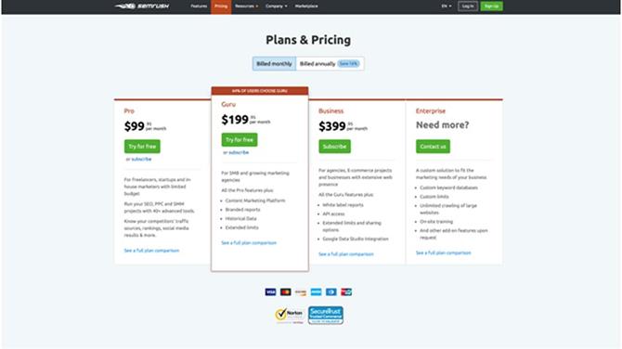Click the SEMrush logo in the header

click(142, 6)
